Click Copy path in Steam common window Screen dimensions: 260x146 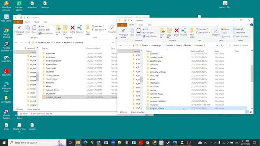pos(148,33)
